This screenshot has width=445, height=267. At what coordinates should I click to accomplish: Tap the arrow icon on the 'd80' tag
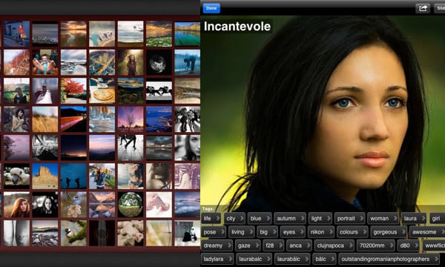[416, 245]
